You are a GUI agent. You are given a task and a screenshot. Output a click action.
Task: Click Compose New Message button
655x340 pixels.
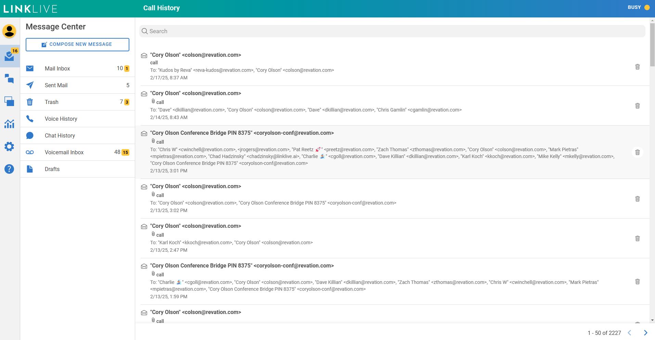pos(77,44)
